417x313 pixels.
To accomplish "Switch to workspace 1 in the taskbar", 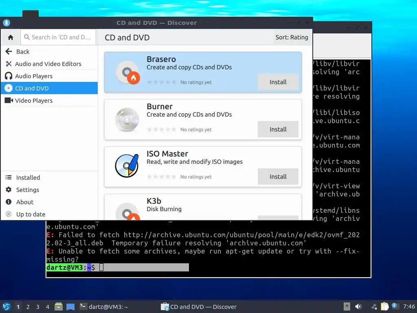I will (x=18, y=307).
